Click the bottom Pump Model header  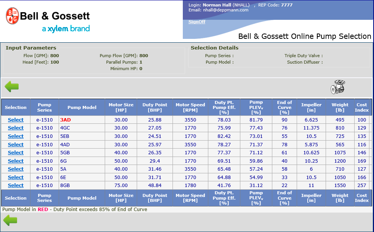(82, 198)
